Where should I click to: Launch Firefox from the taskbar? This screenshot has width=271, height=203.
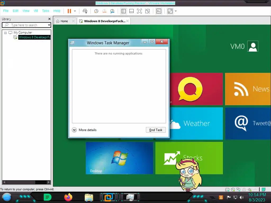(68, 197)
